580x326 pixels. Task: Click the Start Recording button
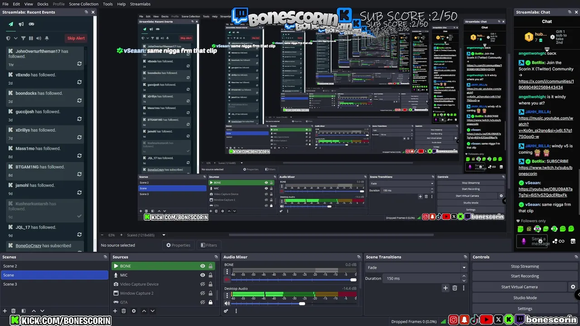click(525, 276)
